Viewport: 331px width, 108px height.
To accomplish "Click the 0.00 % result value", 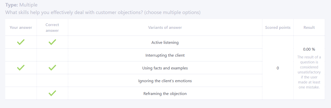I will point(309,49).
